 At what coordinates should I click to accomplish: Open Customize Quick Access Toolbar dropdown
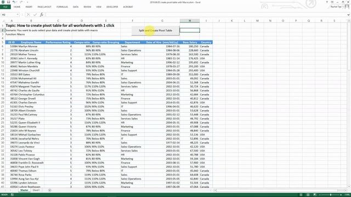click(x=27, y=2)
